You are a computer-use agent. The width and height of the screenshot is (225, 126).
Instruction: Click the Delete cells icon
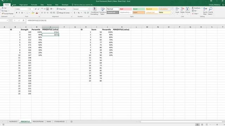tap(182, 9)
